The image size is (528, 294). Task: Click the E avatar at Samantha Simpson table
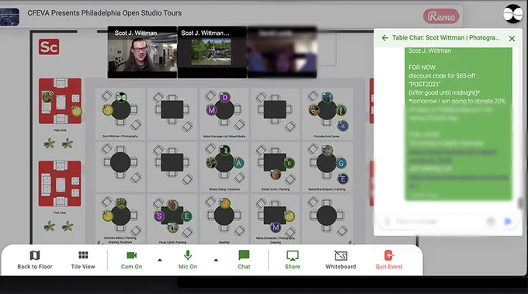point(342,178)
